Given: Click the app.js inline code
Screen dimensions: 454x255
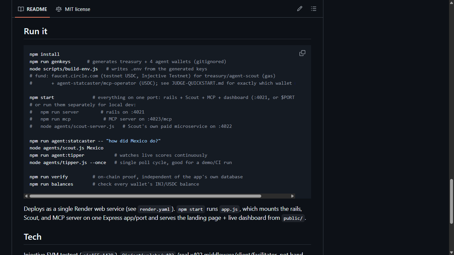Looking at the screenshot, I should [x=230, y=209].
